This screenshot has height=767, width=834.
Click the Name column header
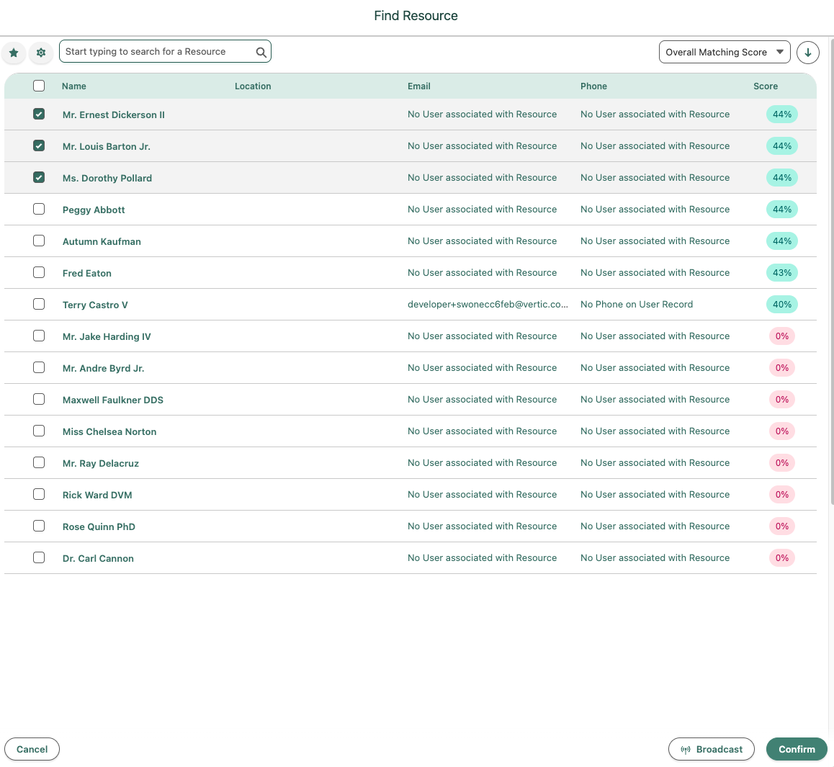(x=74, y=86)
